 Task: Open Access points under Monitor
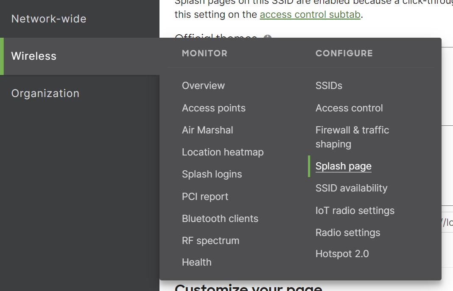[x=214, y=108]
